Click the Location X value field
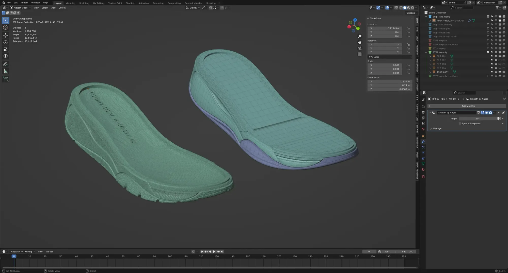Screen dimensions: 508x273 [385, 28]
